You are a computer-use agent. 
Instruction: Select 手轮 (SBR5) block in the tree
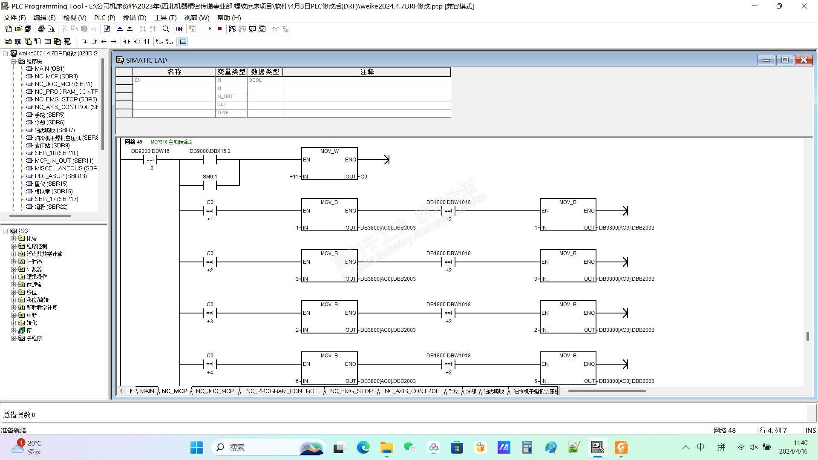pos(49,115)
